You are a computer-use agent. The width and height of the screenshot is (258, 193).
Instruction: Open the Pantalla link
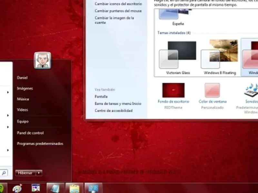(x=101, y=97)
